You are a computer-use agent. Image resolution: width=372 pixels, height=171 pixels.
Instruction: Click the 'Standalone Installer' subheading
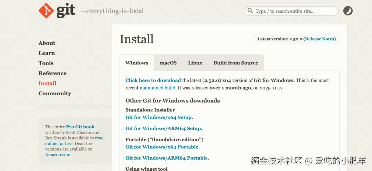150,110
